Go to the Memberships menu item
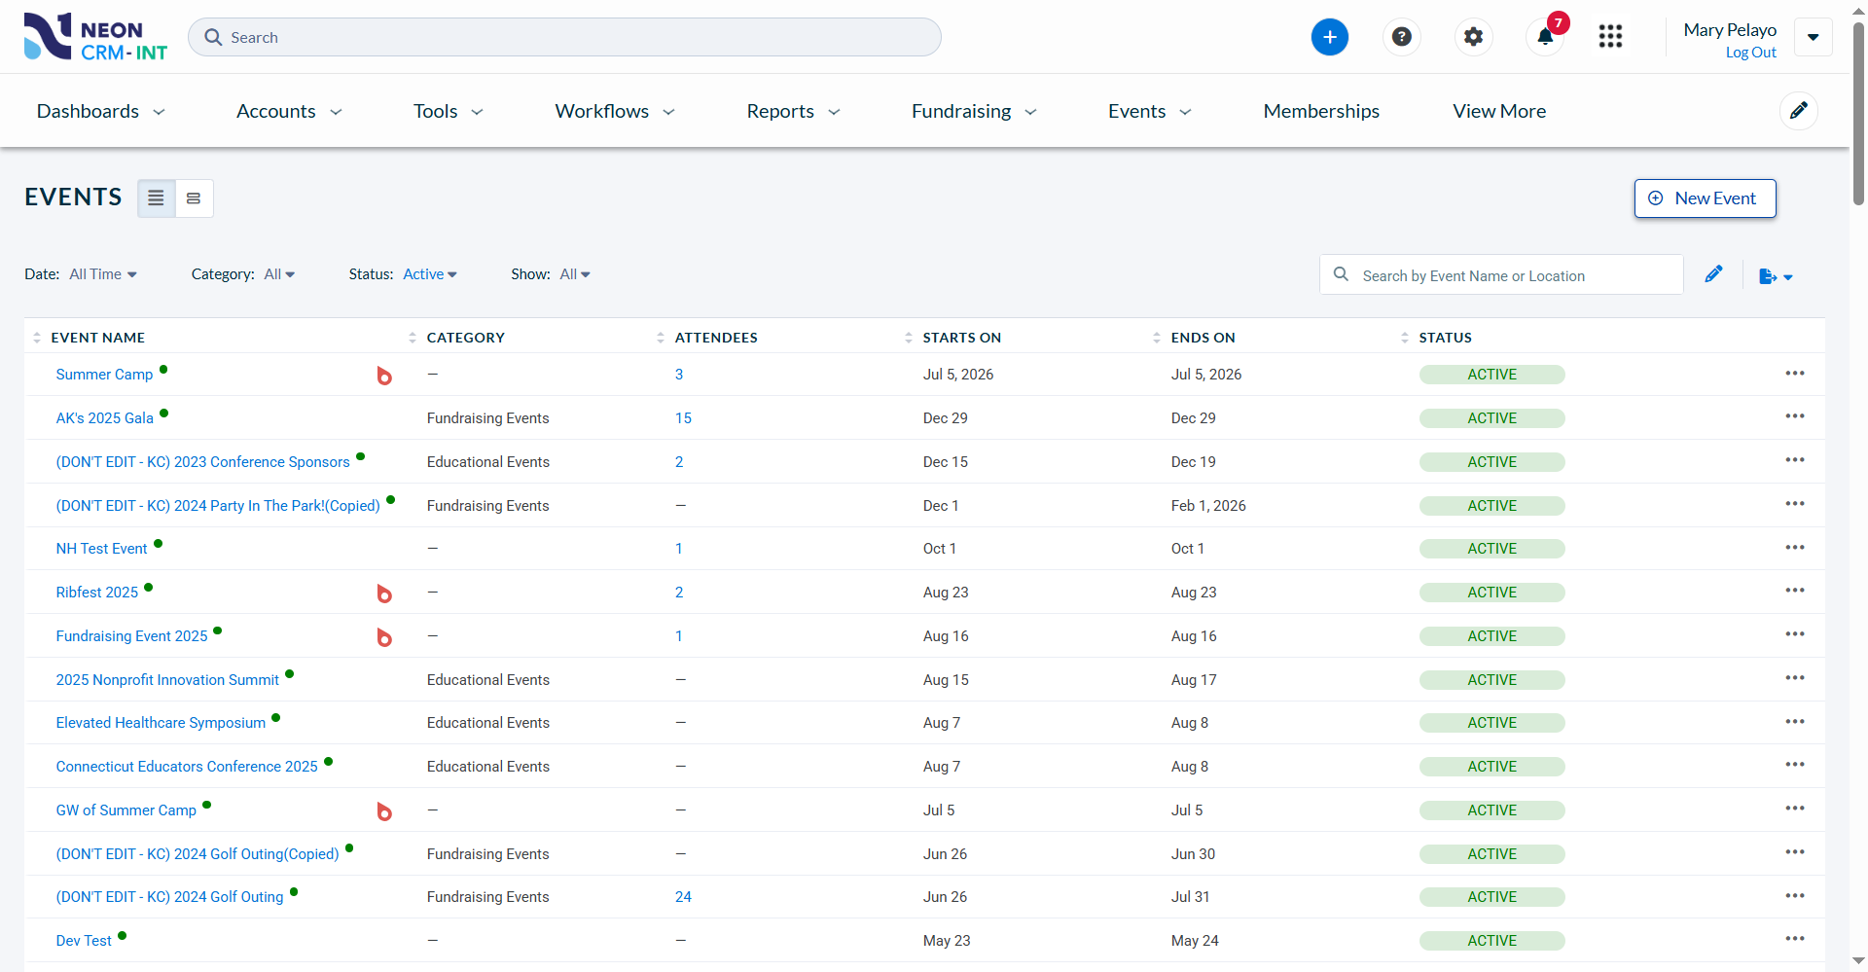The height and width of the screenshot is (972, 1868). point(1320,111)
